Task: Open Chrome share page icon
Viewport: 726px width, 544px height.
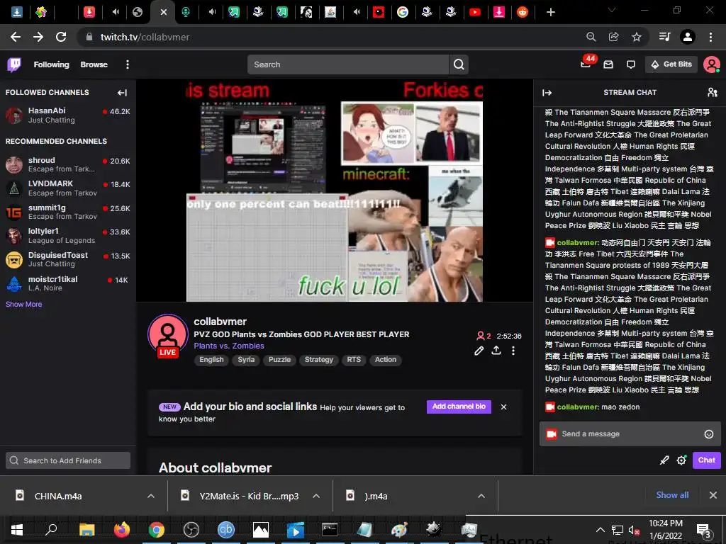Action: pyautogui.click(x=613, y=37)
